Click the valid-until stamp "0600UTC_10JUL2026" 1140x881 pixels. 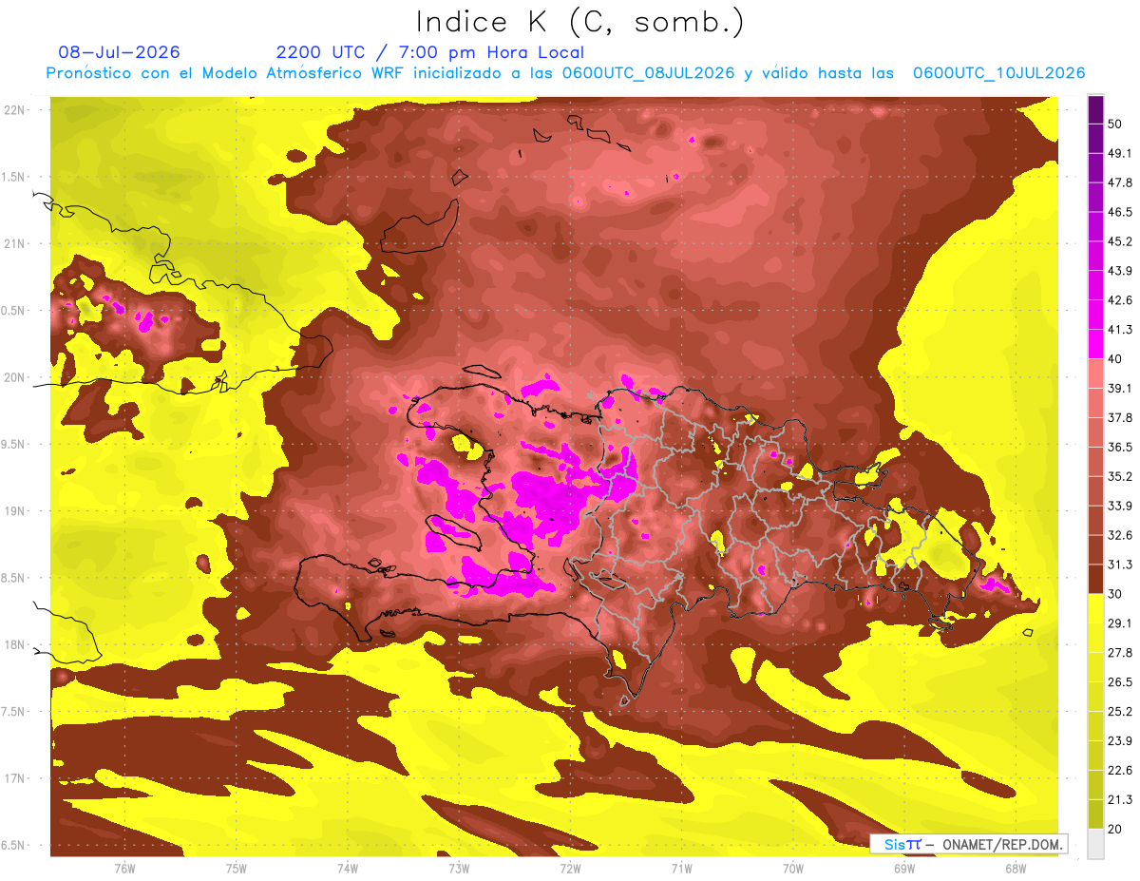click(x=998, y=73)
